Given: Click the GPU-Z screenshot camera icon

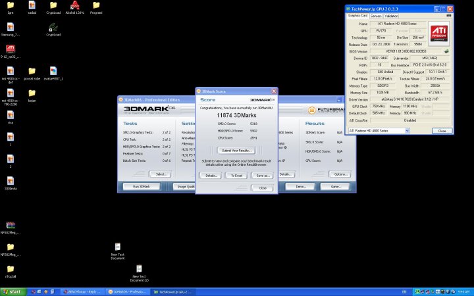Looking at the screenshot, I should pos(448,15).
